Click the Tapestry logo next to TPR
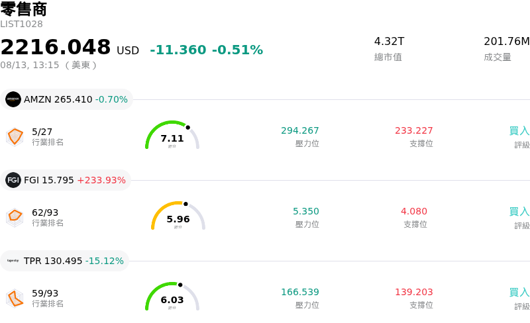 [x=13, y=261]
